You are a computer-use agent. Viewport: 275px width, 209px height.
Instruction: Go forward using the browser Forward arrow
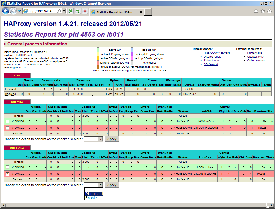point(13,11)
